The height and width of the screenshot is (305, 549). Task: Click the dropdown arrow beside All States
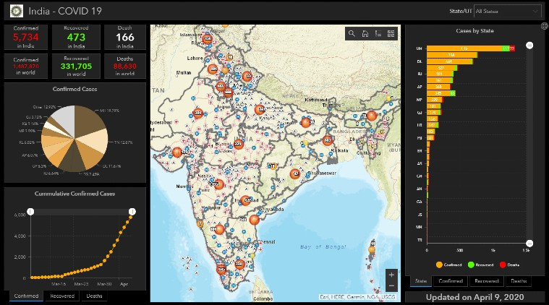pyautogui.click(x=535, y=11)
